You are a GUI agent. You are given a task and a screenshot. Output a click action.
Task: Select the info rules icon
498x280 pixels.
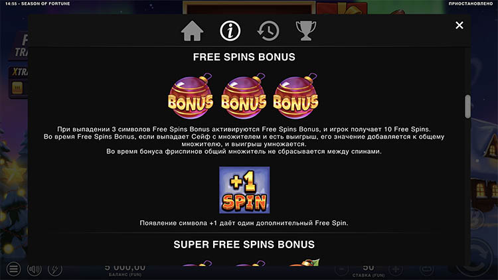tap(230, 31)
